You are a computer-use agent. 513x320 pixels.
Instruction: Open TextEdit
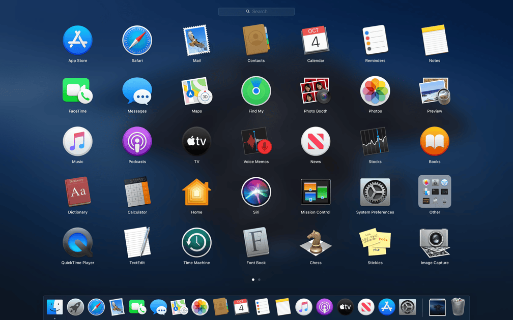(137, 243)
